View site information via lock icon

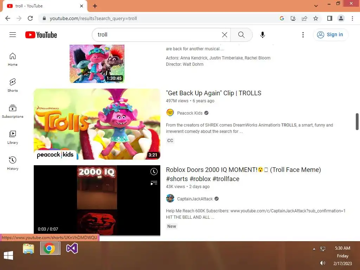[44, 18]
